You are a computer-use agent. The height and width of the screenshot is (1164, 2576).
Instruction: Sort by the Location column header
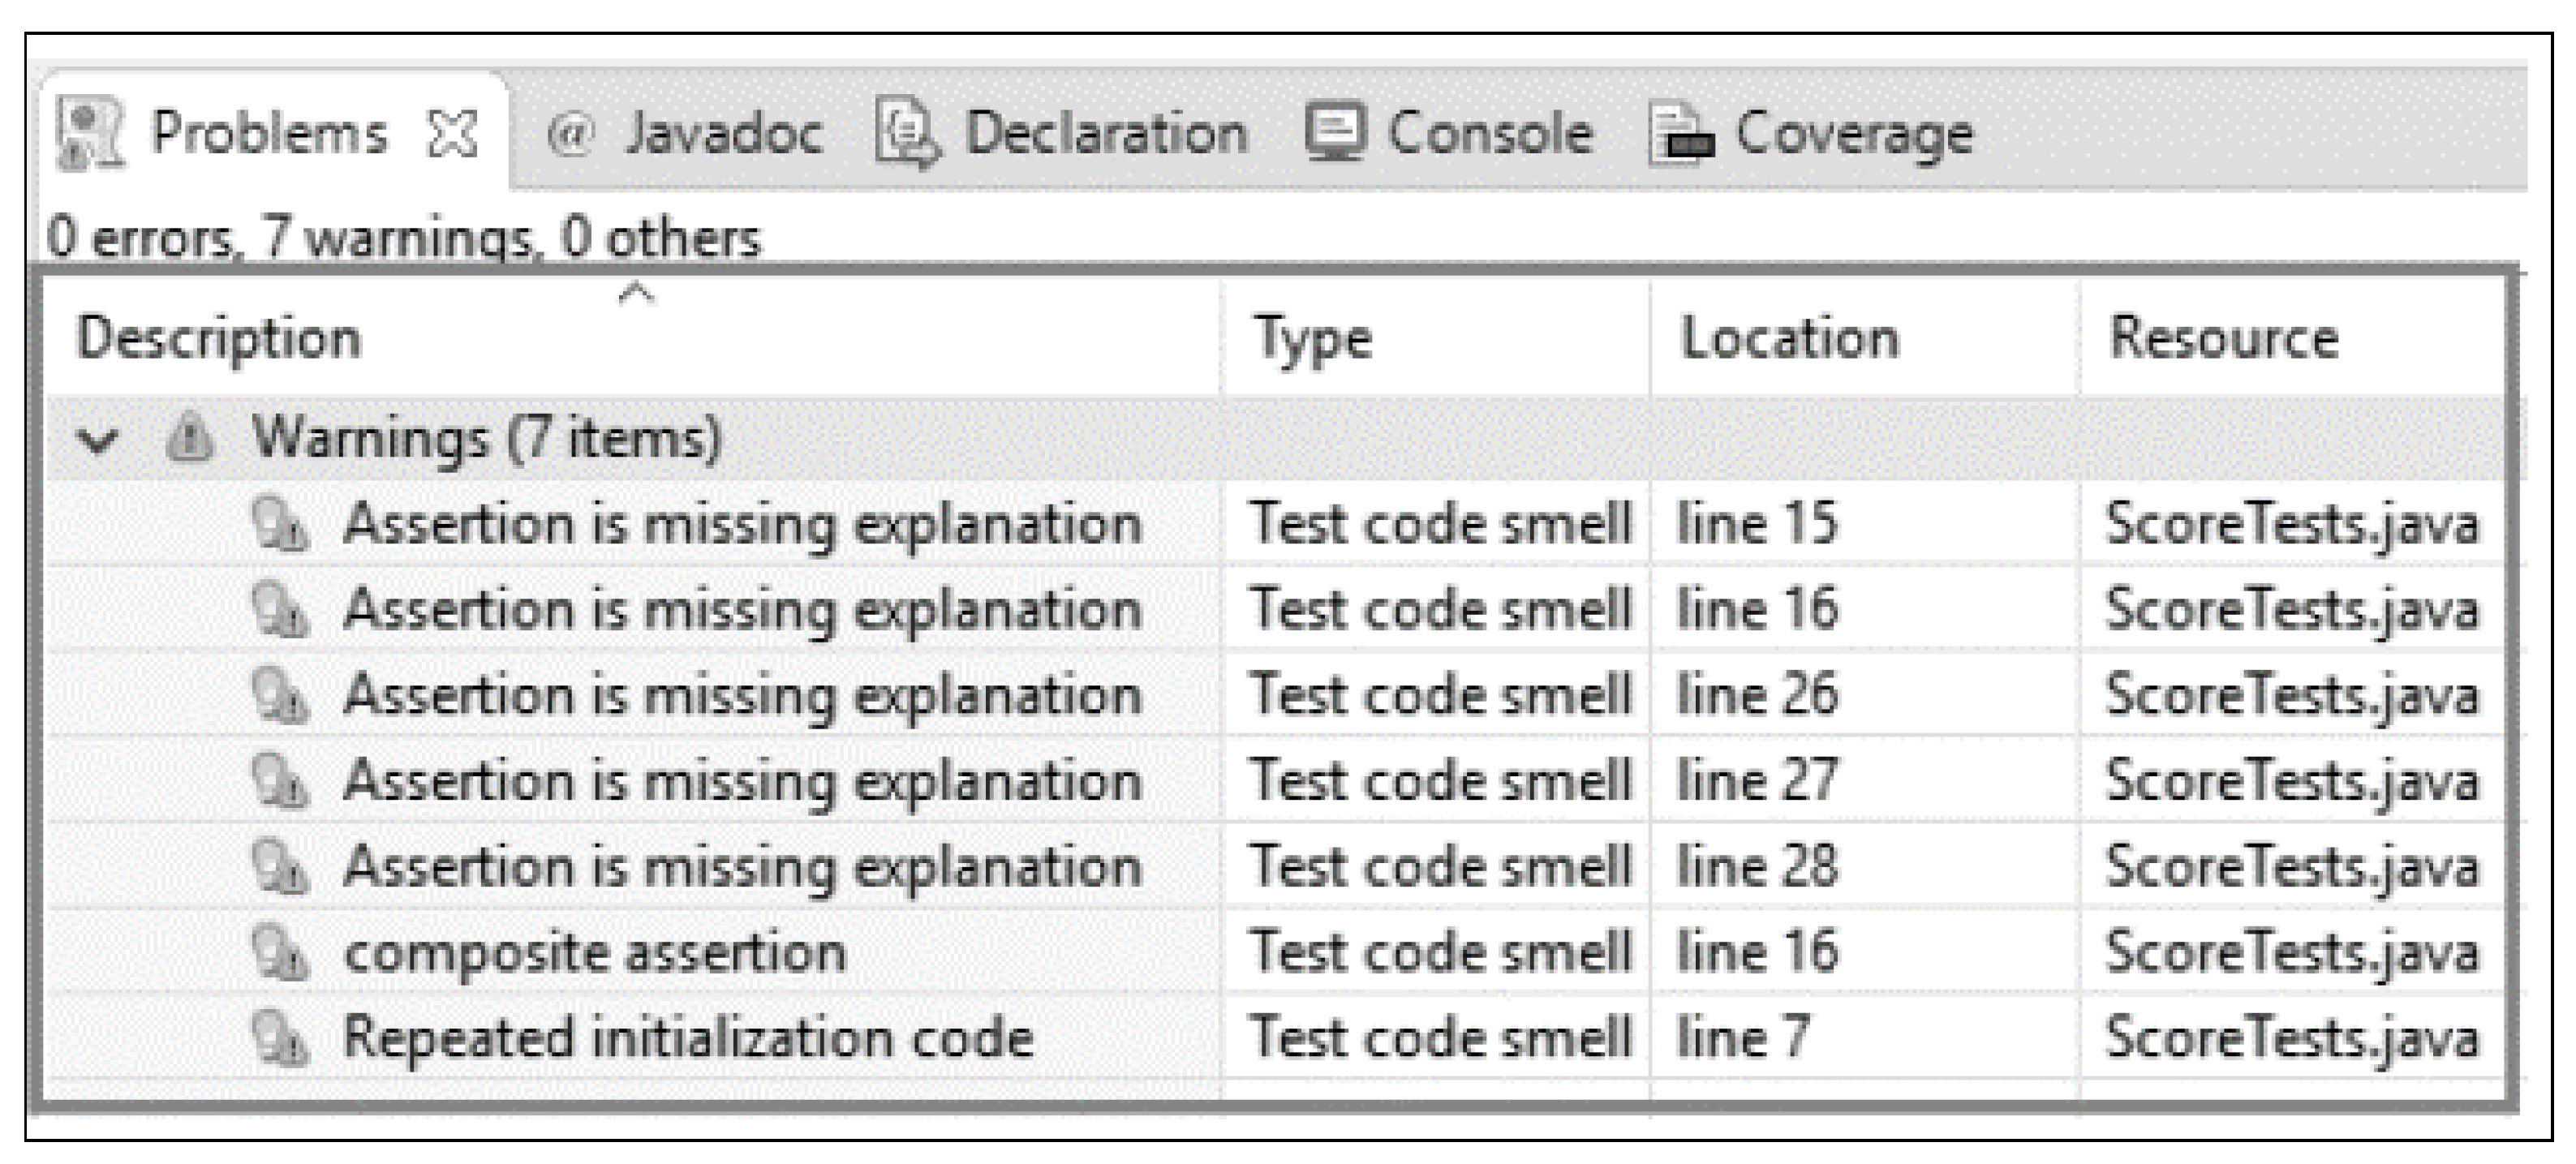click(x=1788, y=338)
